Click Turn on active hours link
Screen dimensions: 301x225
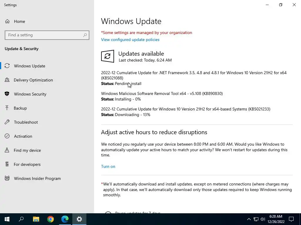pyautogui.click(x=108, y=166)
